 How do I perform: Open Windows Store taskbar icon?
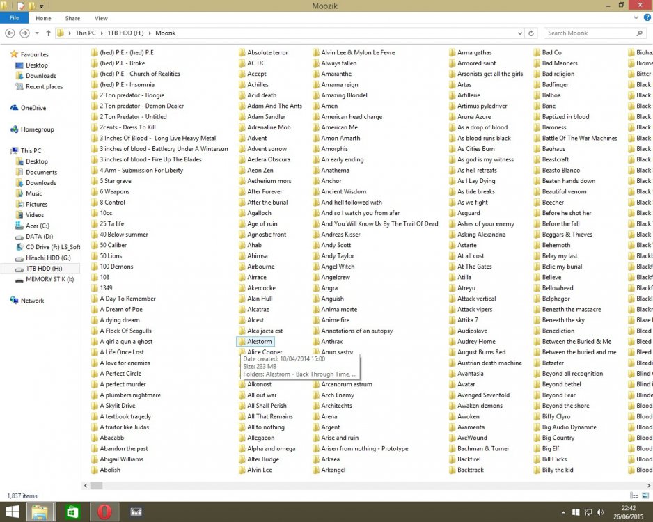click(x=73, y=512)
